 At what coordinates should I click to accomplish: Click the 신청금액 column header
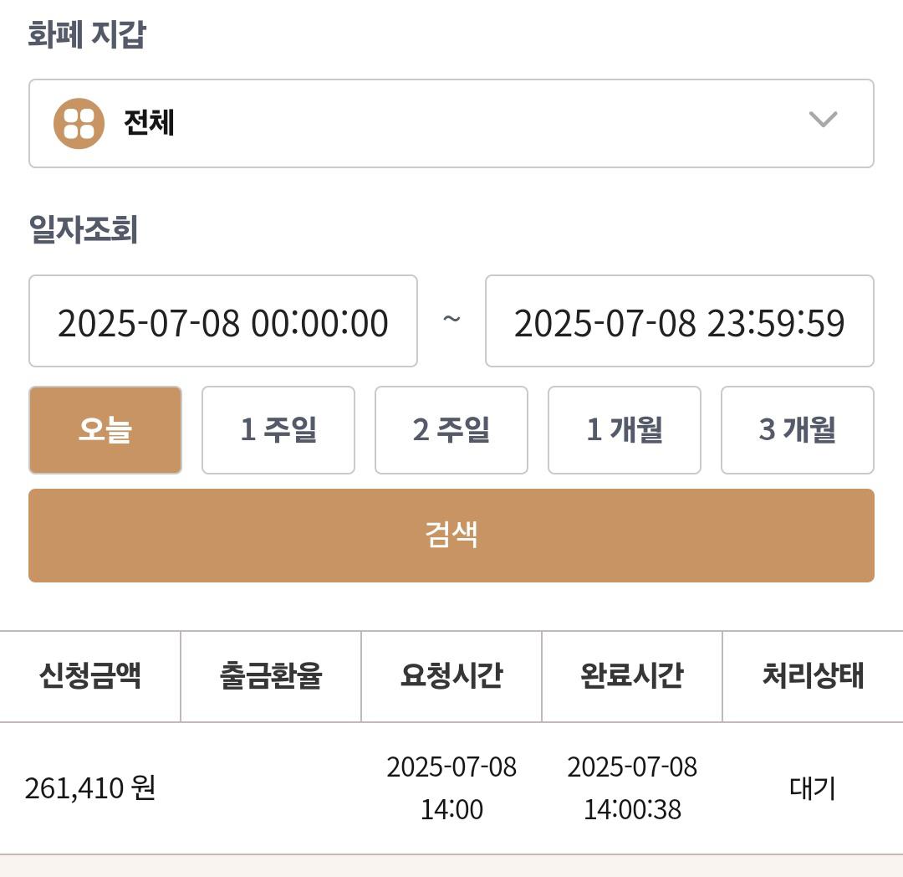click(x=89, y=676)
